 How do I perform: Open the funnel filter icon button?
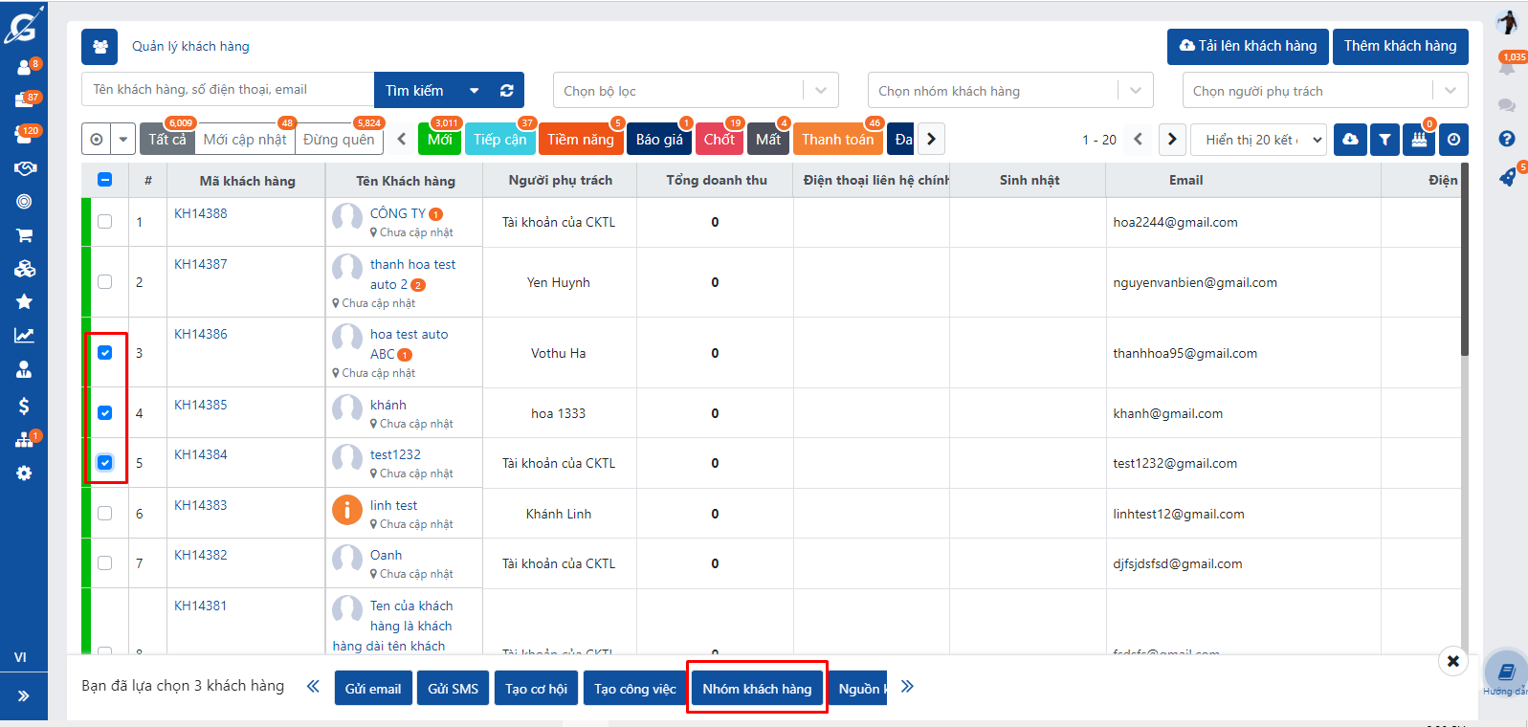click(1384, 140)
